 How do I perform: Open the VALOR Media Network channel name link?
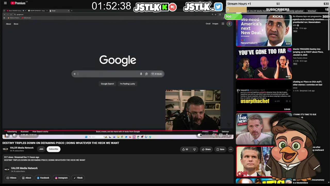[22, 148]
